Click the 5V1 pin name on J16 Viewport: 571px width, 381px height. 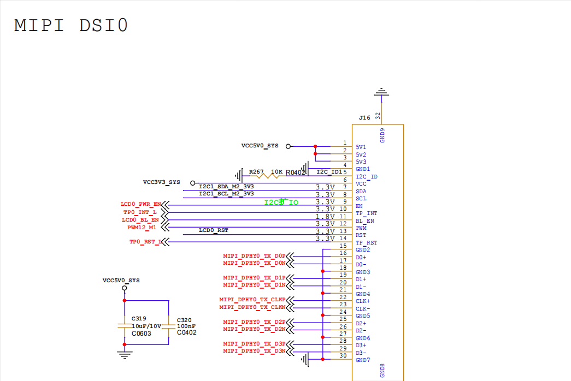click(x=361, y=147)
